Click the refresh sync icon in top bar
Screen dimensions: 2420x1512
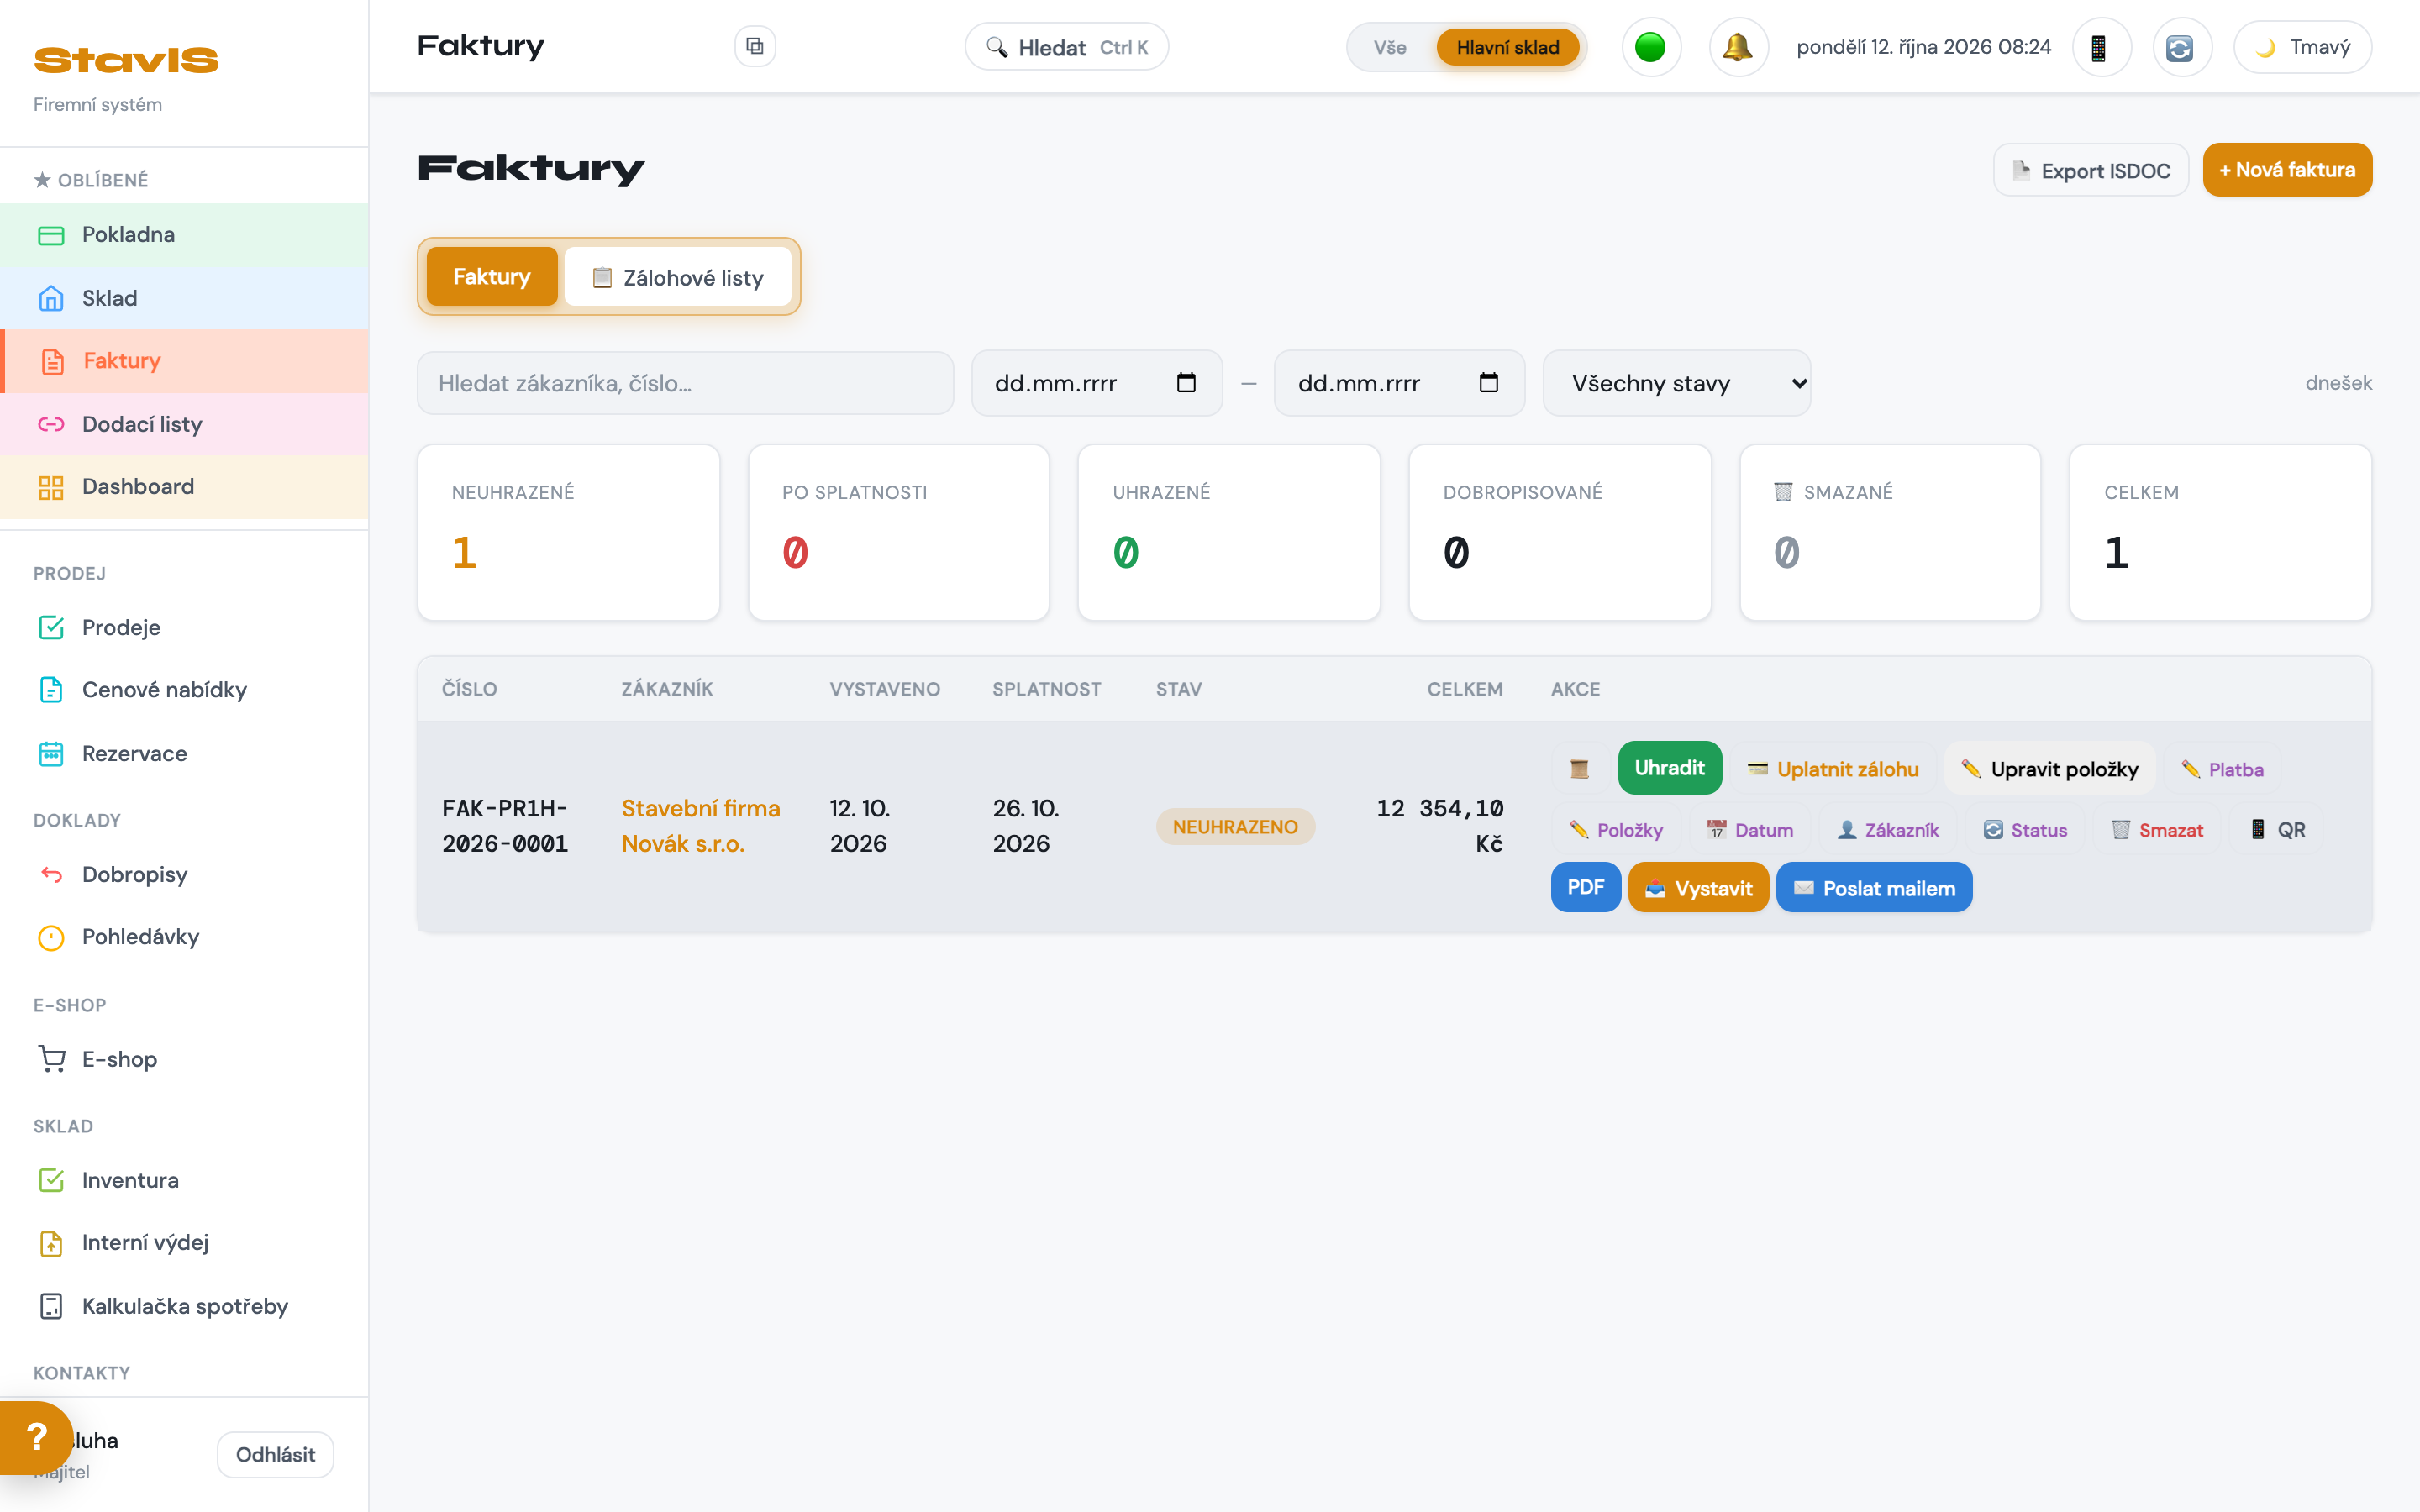point(2181,47)
